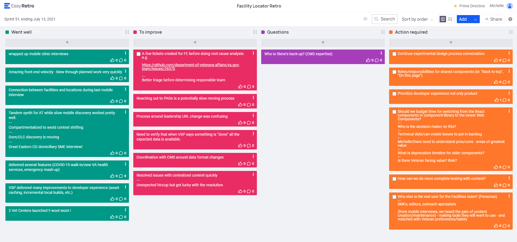The image size is (517, 242).
Task: Click the orange Action required color swatch
Action: (x=391, y=32)
